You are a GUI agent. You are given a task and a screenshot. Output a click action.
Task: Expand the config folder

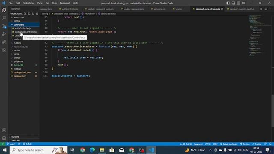point(17,21)
